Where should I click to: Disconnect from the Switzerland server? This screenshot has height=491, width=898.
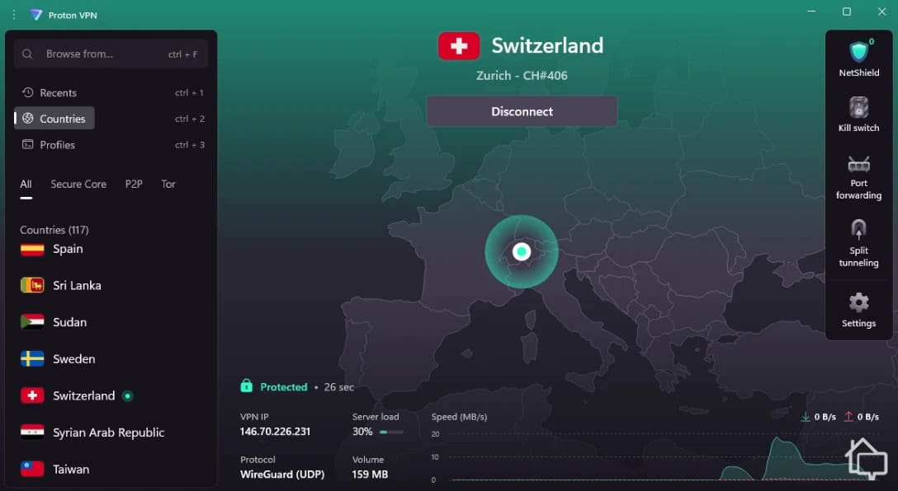(522, 111)
